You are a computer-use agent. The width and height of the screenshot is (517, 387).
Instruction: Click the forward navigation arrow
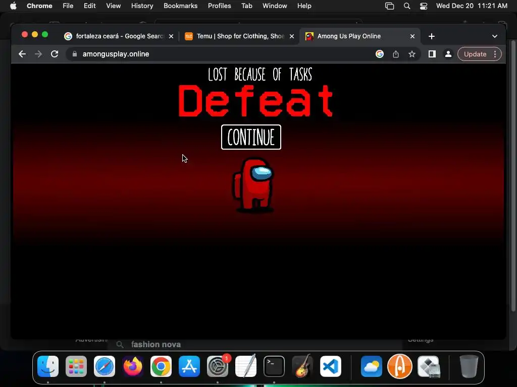[38, 54]
